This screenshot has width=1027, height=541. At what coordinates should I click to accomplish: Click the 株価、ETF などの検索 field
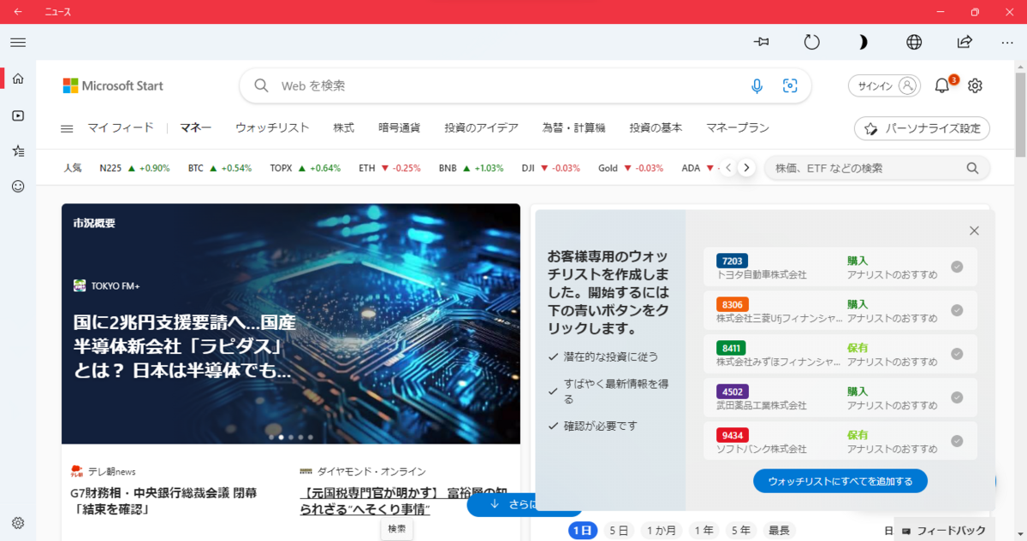877,168
